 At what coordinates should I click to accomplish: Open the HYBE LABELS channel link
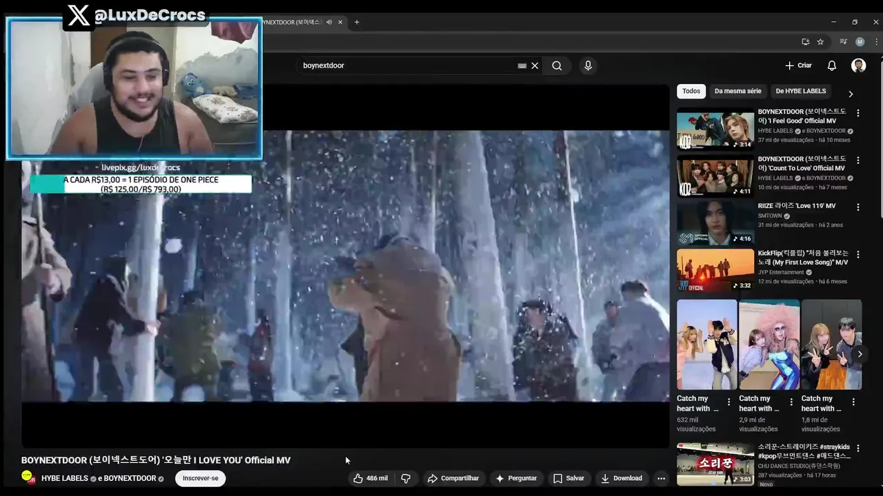pyautogui.click(x=64, y=478)
